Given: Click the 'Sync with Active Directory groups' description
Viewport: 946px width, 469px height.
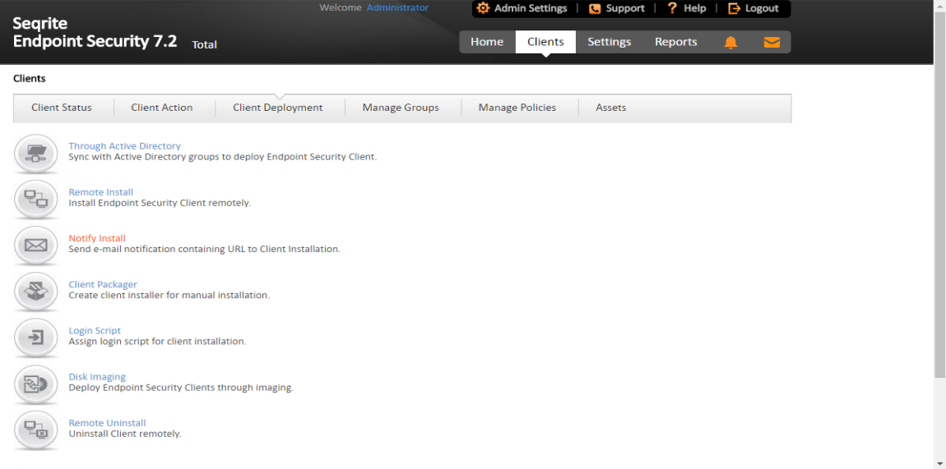Looking at the screenshot, I should click(x=223, y=157).
